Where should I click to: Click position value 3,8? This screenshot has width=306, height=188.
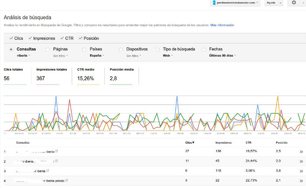click(x=278, y=170)
